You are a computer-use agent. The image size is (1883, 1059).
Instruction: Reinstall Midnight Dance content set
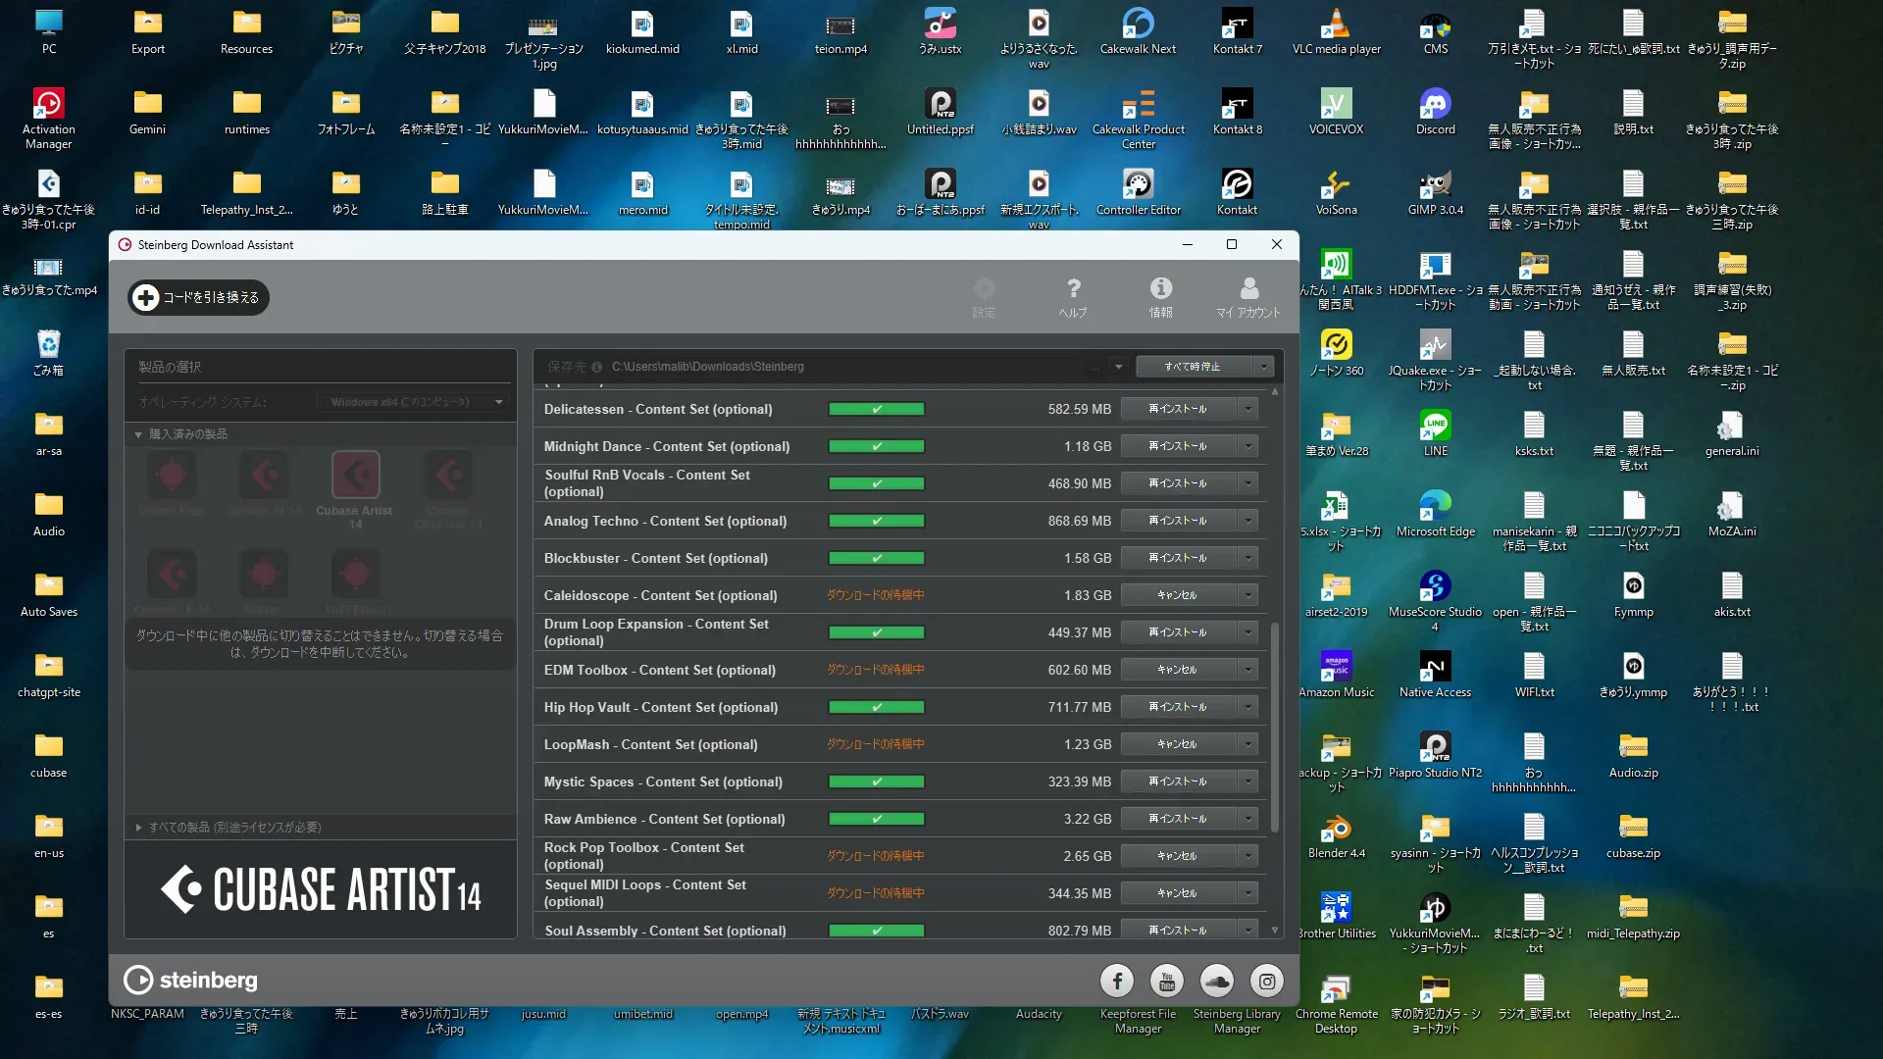coord(1177,446)
